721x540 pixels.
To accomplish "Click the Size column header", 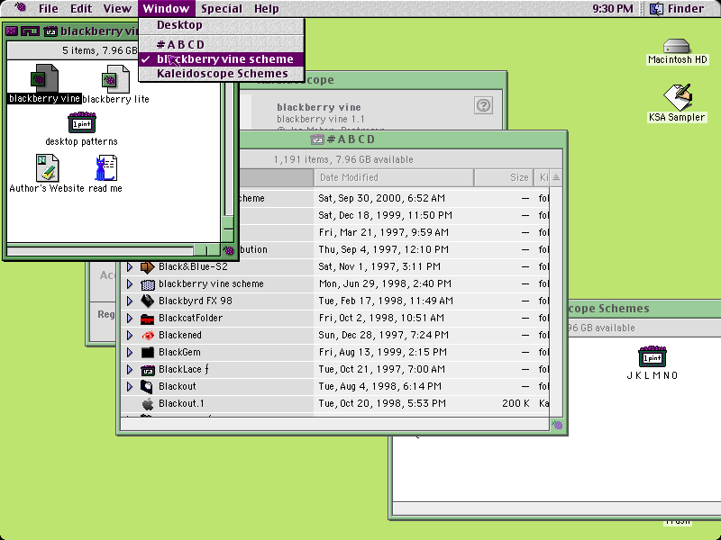I will click(504, 177).
